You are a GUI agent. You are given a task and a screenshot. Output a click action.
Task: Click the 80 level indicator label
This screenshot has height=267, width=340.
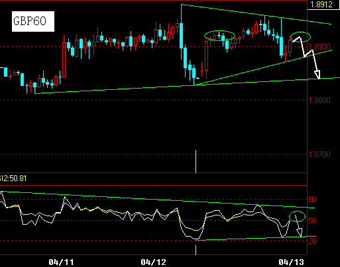[312, 200]
